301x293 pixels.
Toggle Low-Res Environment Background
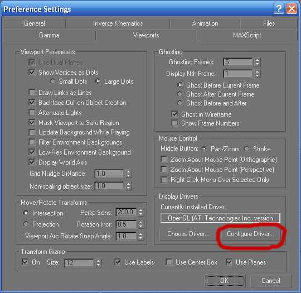point(32,152)
